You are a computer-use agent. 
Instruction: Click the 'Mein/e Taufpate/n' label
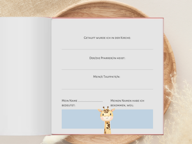(x=106, y=77)
